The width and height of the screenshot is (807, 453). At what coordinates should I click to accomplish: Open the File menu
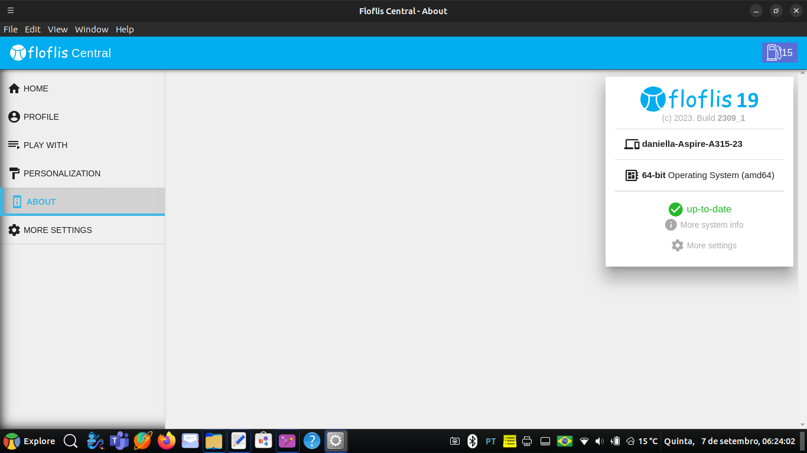pyautogui.click(x=11, y=29)
